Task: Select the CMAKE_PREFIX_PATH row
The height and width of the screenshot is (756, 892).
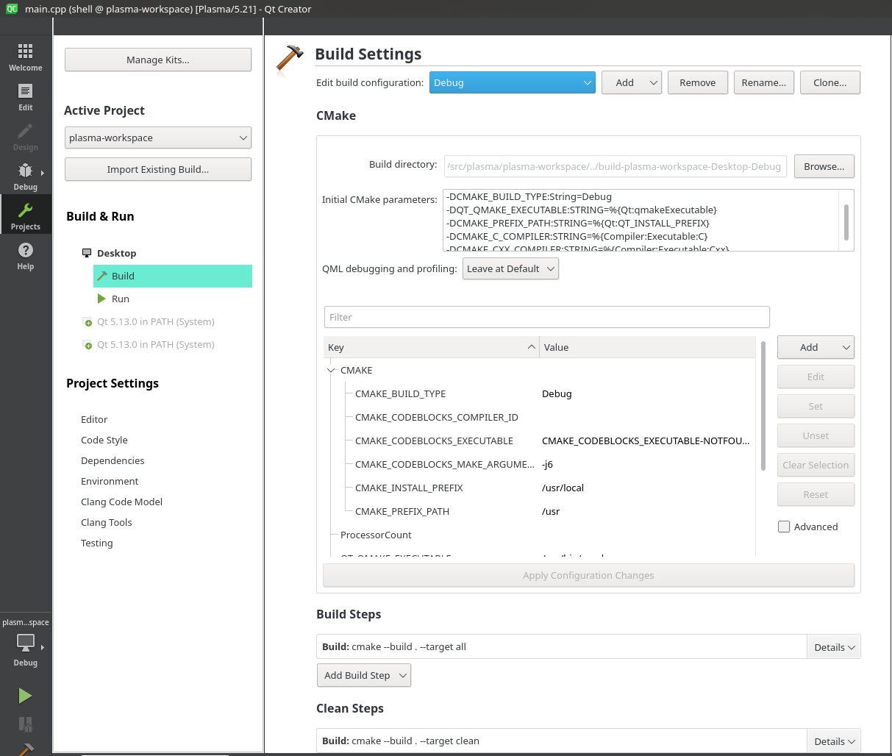Action: pyautogui.click(x=540, y=511)
